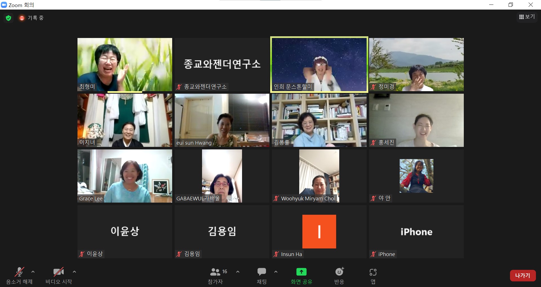The height and width of the screenshot is (287, 541).
Task: Select 이윤상 participant tile
Action: [x=125, y=232]
